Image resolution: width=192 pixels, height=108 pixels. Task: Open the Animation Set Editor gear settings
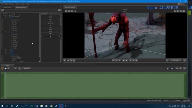click(x=59, y=10)
